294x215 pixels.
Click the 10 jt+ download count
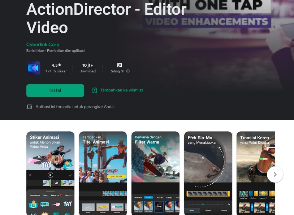pyautogui.click(x=87, y=65)
